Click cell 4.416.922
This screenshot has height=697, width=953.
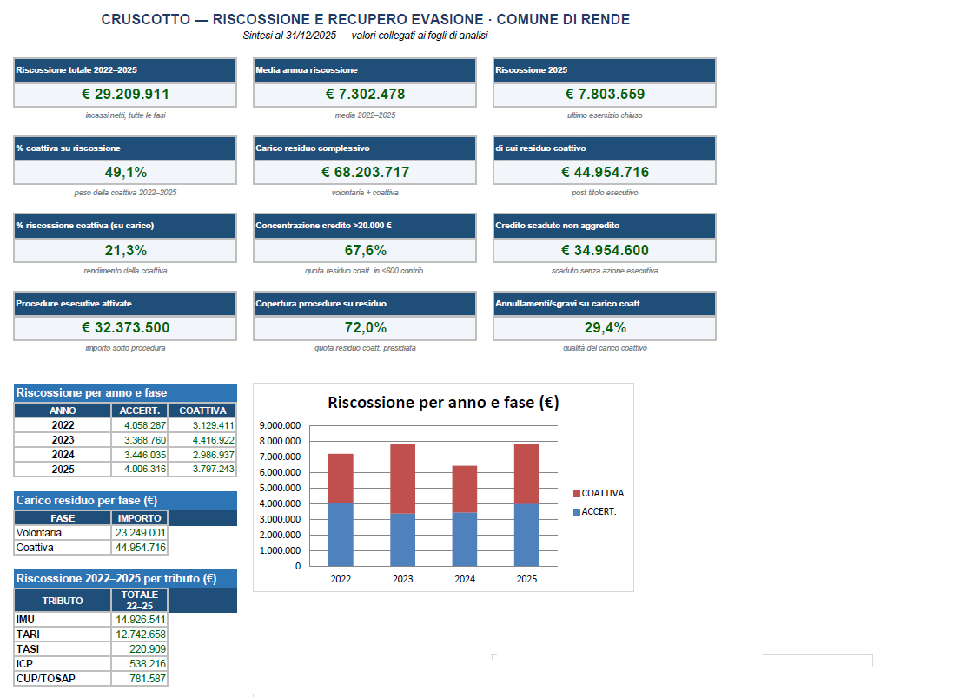[x=202, y=440]
